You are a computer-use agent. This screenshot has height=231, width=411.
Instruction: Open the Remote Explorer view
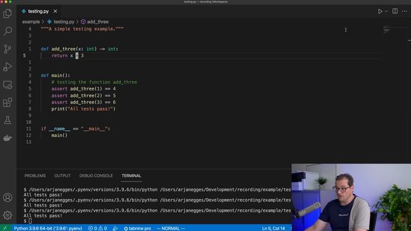click(7, 85)
